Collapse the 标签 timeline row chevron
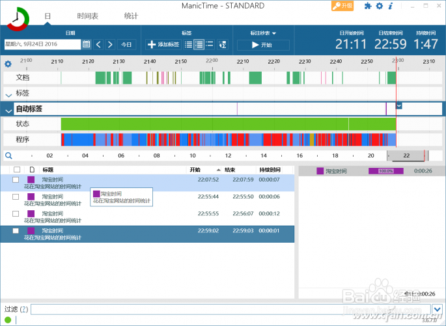Viewport: 446px width, 326px height. (x=8, y=95)
